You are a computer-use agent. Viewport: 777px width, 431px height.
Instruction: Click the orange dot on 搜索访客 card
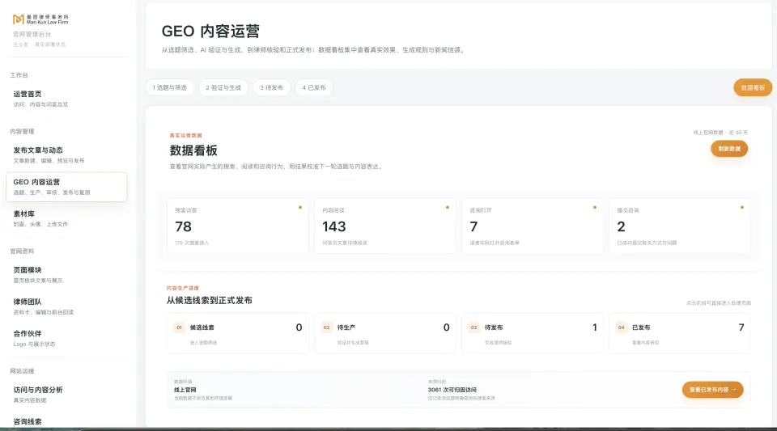[299, 207]
